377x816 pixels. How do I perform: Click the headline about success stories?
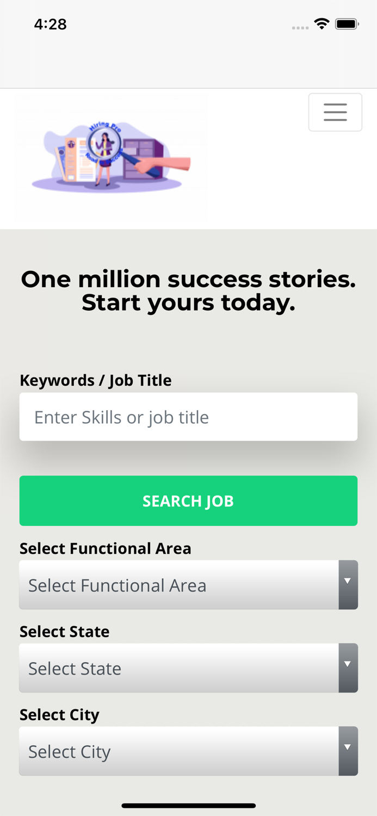point(188,290)
